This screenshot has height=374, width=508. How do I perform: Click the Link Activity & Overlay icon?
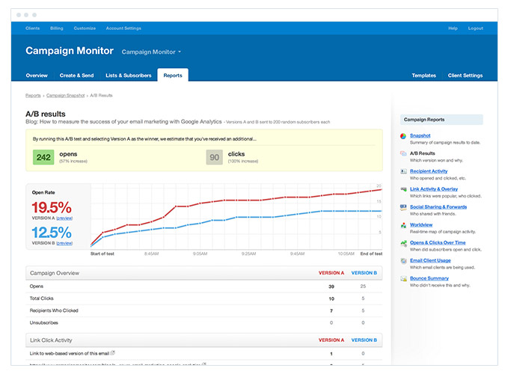point(403,189)
